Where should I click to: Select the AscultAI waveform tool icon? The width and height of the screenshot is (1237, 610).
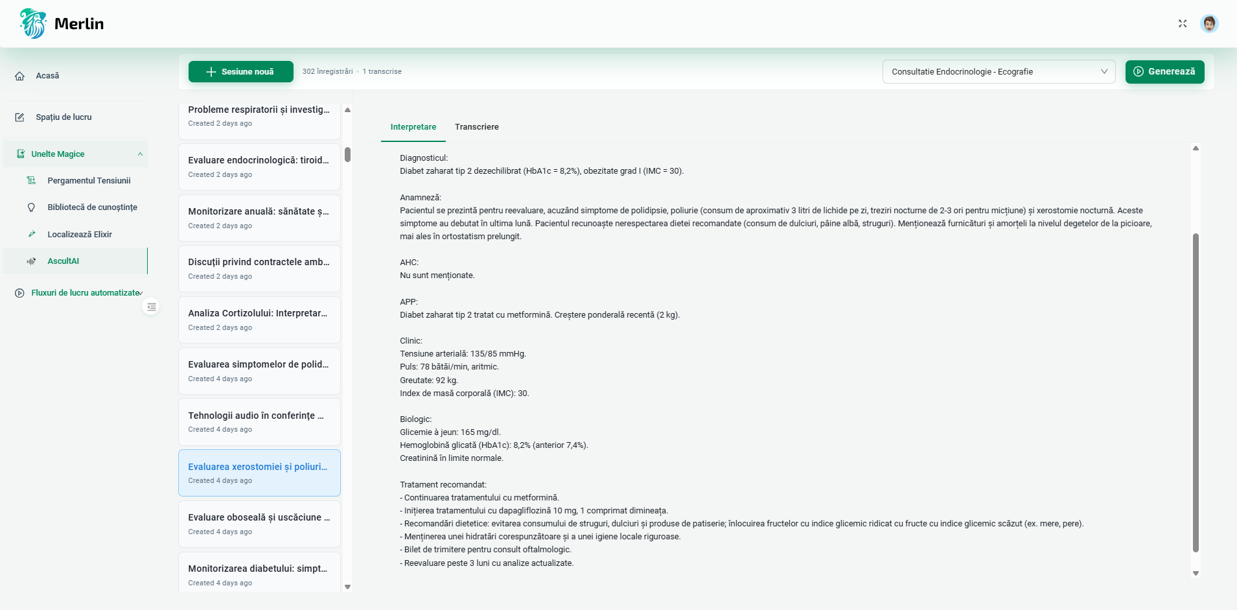(31, 261)
